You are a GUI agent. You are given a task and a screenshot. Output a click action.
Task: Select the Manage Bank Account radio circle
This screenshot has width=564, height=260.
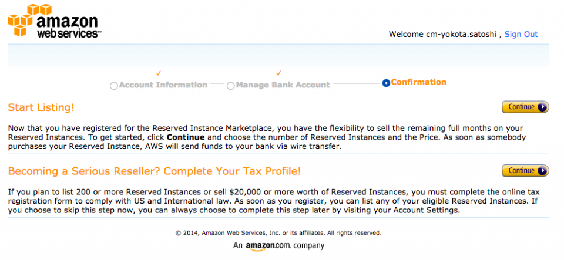coord(231,86)
